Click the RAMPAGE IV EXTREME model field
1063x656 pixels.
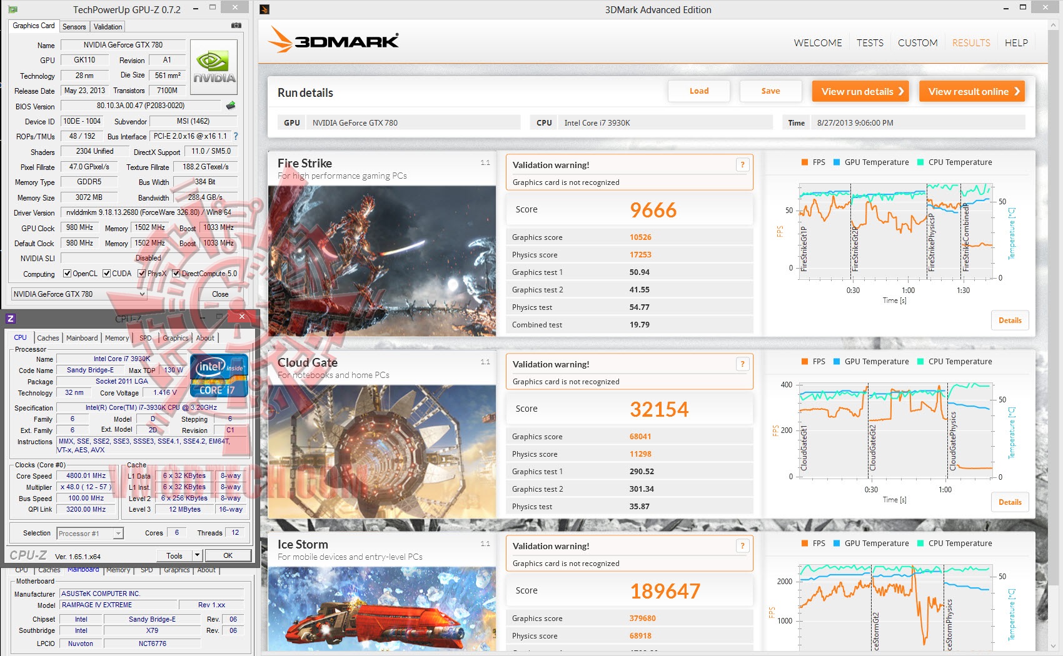(118, 605)
